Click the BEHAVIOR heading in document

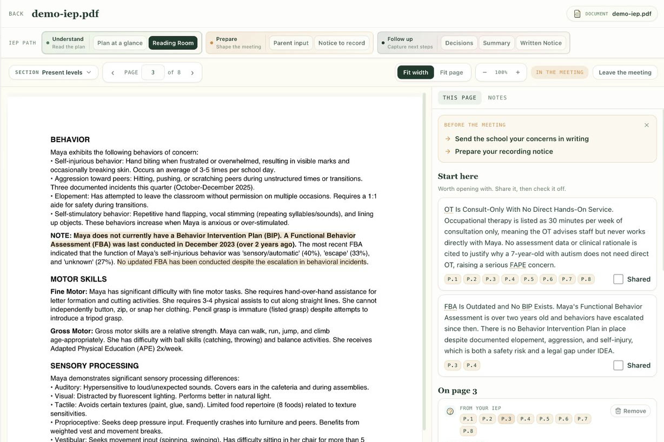pyautogui.click(x=70, y=139)
